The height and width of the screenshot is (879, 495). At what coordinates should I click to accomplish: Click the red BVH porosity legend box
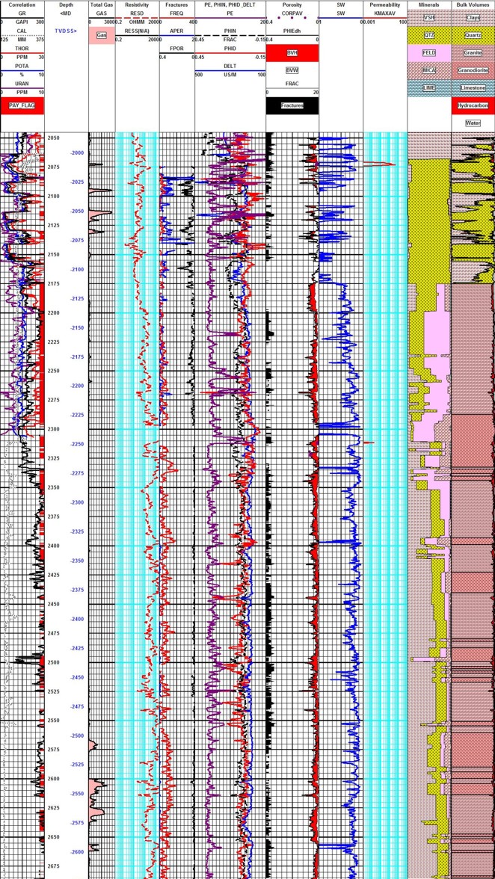pyautogui.click(x=292, y=53)
